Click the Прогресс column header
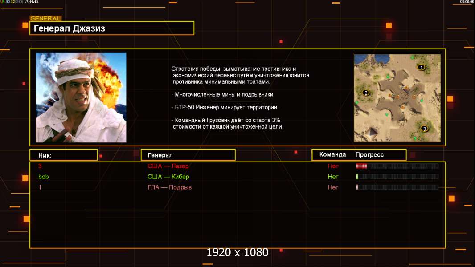475x267 pixels. tap(369, 154)
